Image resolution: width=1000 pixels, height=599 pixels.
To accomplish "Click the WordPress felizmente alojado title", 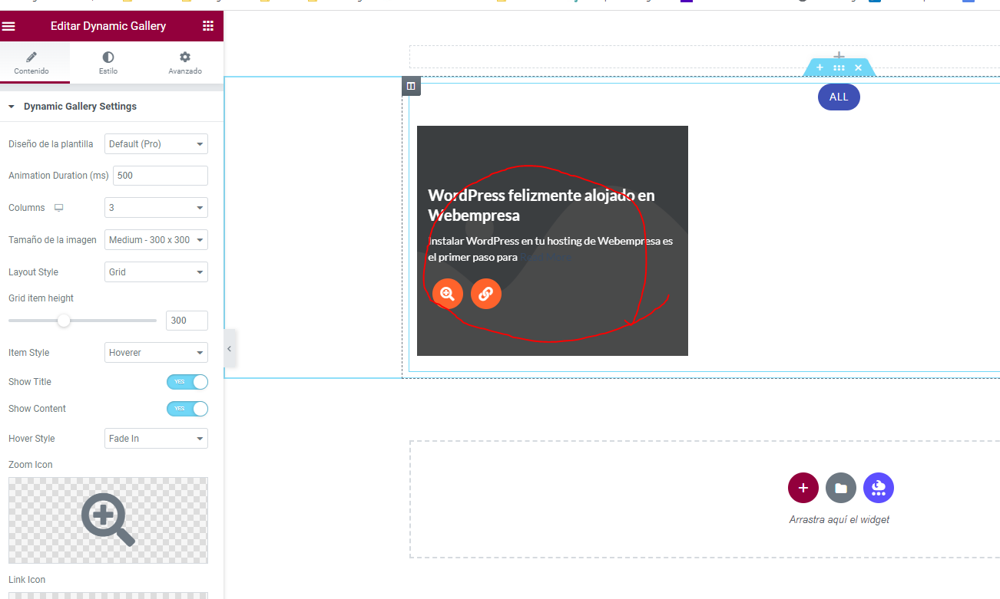I will [x=541, y=206].
